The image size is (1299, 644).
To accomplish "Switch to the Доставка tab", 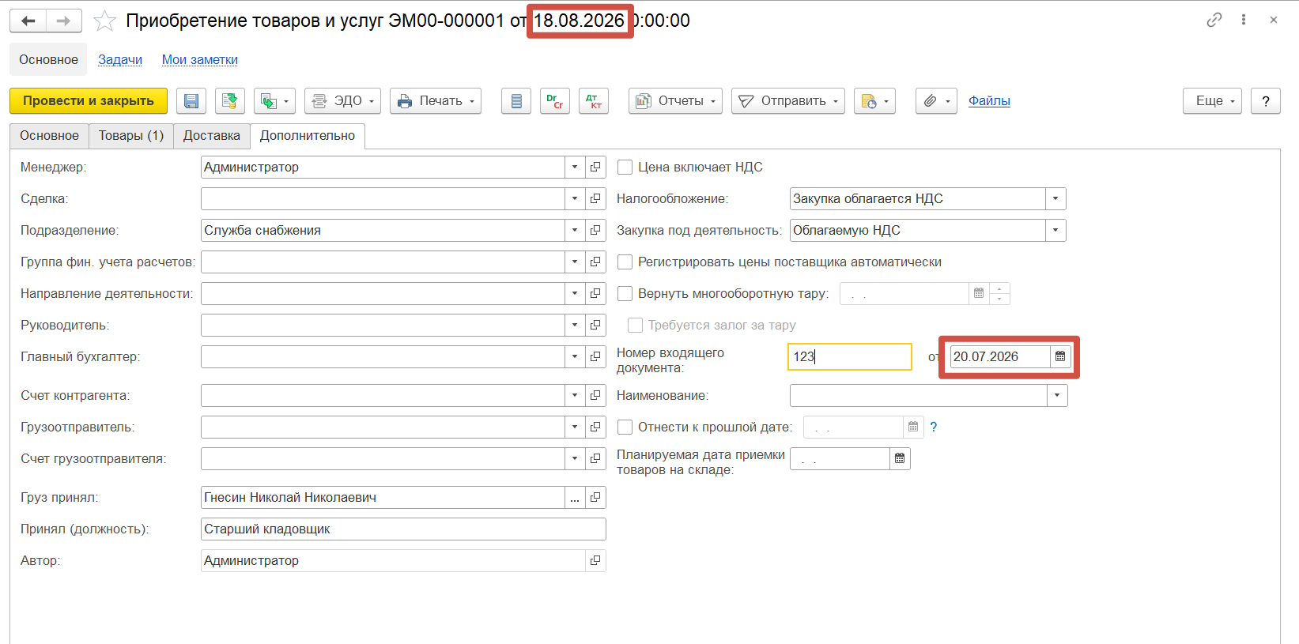I will coord(212,136).
